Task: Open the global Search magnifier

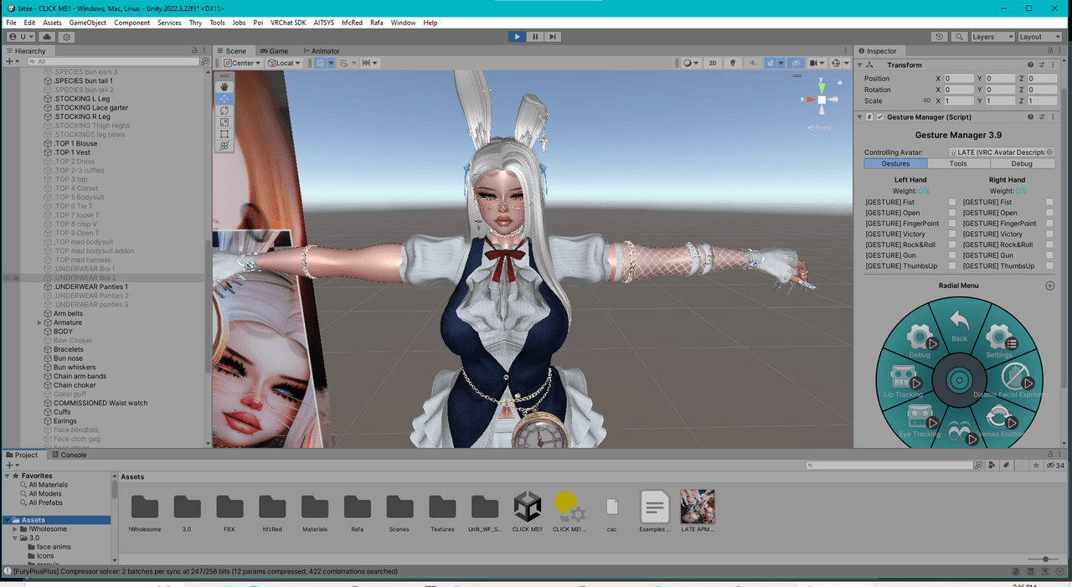Action: tap(959, 37)
